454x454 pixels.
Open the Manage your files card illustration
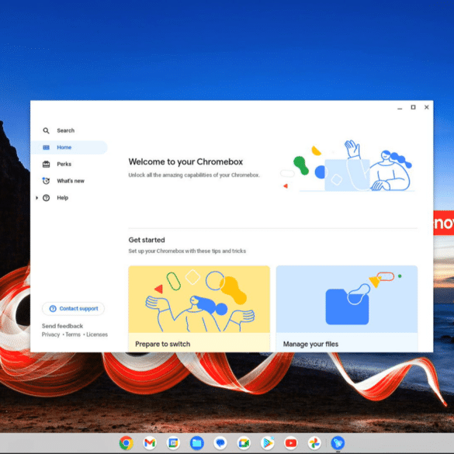[347, 299]
